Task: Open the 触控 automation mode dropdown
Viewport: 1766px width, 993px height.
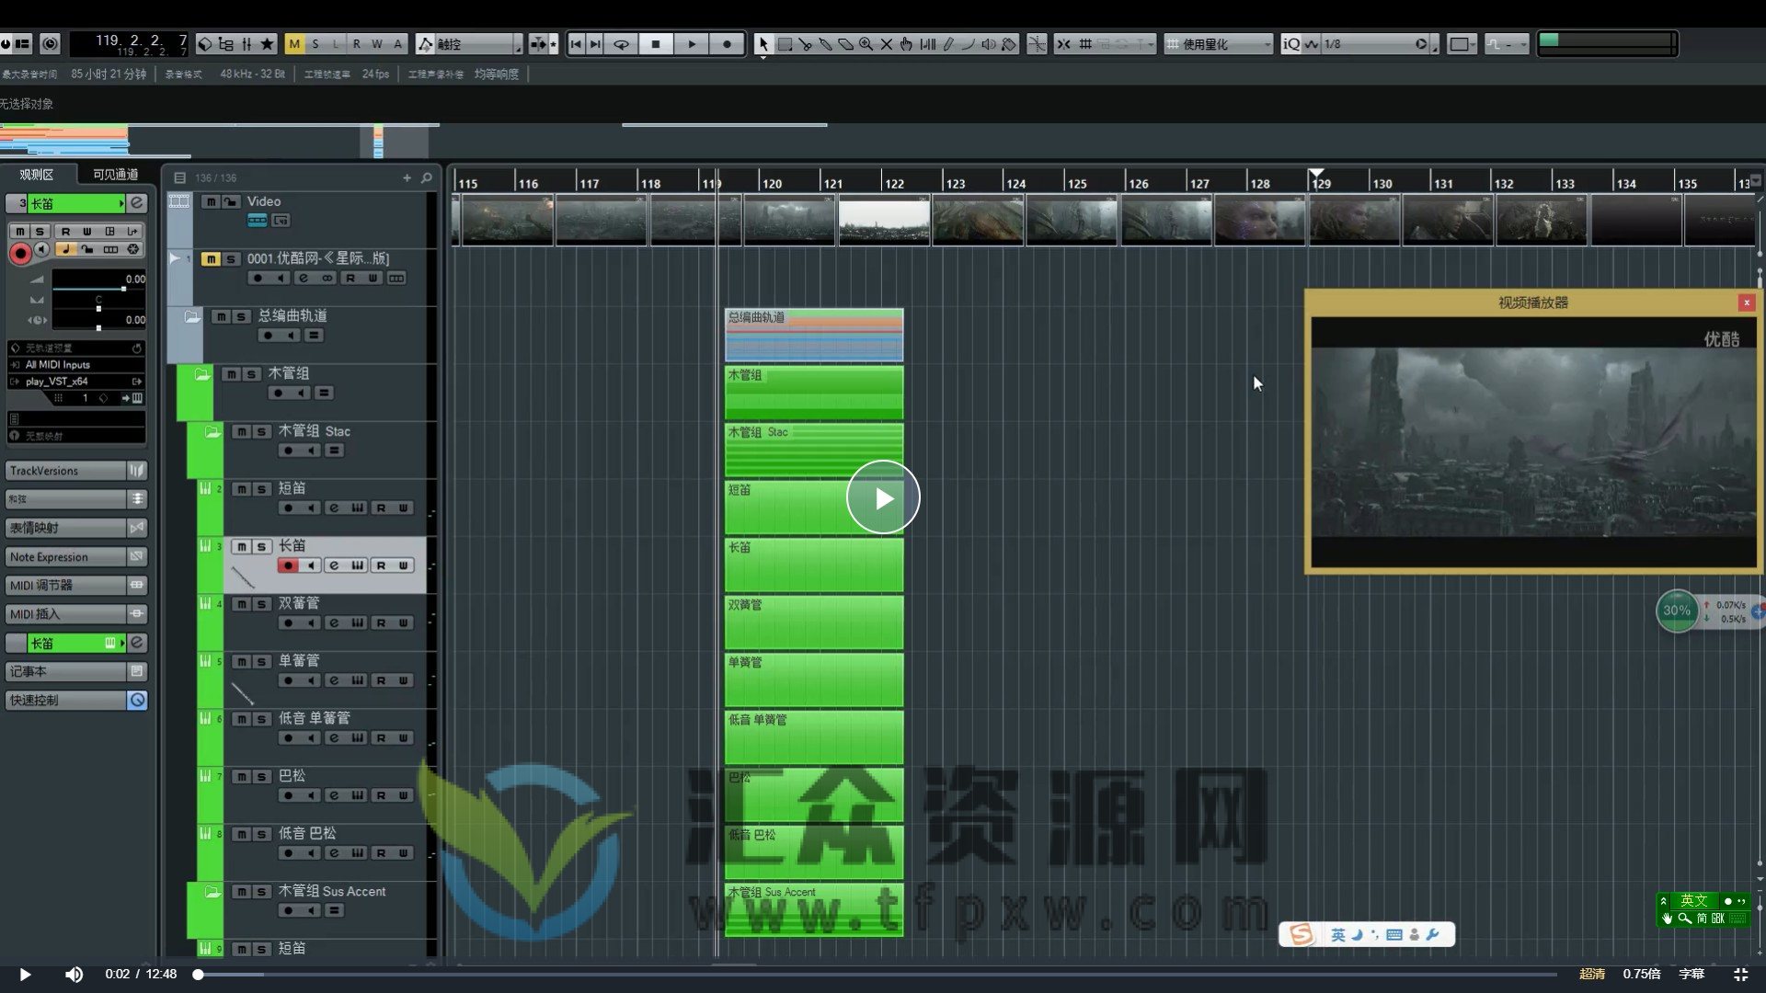Action: click(469, 43)
